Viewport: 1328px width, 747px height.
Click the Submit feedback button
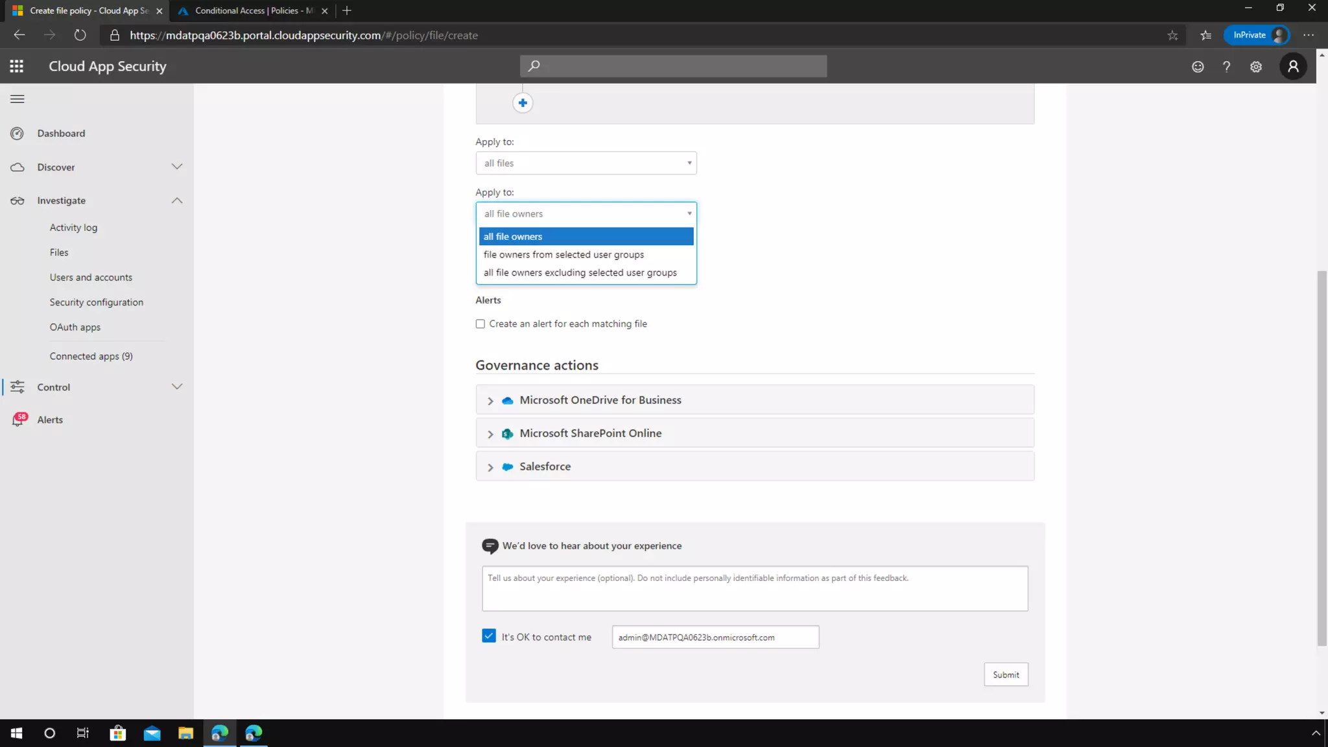click(x=1006, y=674)
